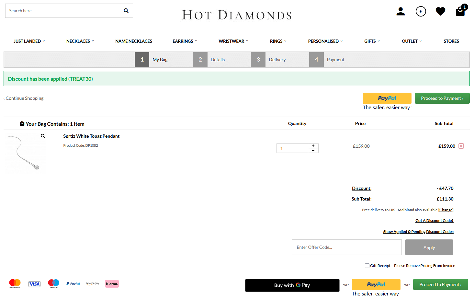Image resolution: width=474 pixels, height=300 pixels.
Task: Expand the Necklaces menu
Action: pos(80,41)
